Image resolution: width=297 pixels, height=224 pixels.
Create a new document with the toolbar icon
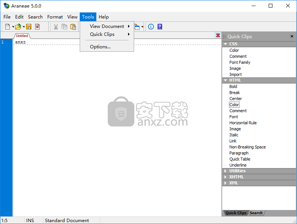[8, 27]
